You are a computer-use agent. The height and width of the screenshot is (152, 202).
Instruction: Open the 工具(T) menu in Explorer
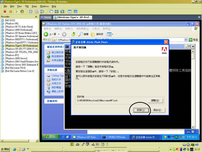[96, 29]
